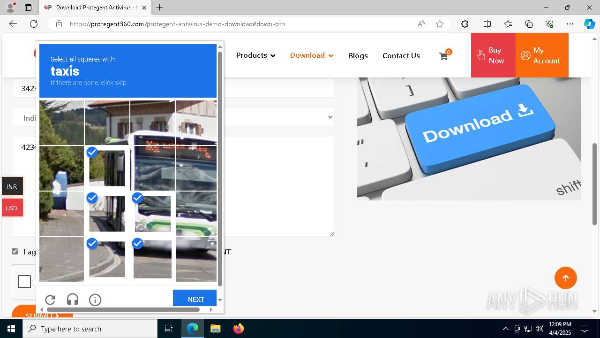Click the address bar URL
The height and width of the screenshot is (338, 600).
click(177, 24)
